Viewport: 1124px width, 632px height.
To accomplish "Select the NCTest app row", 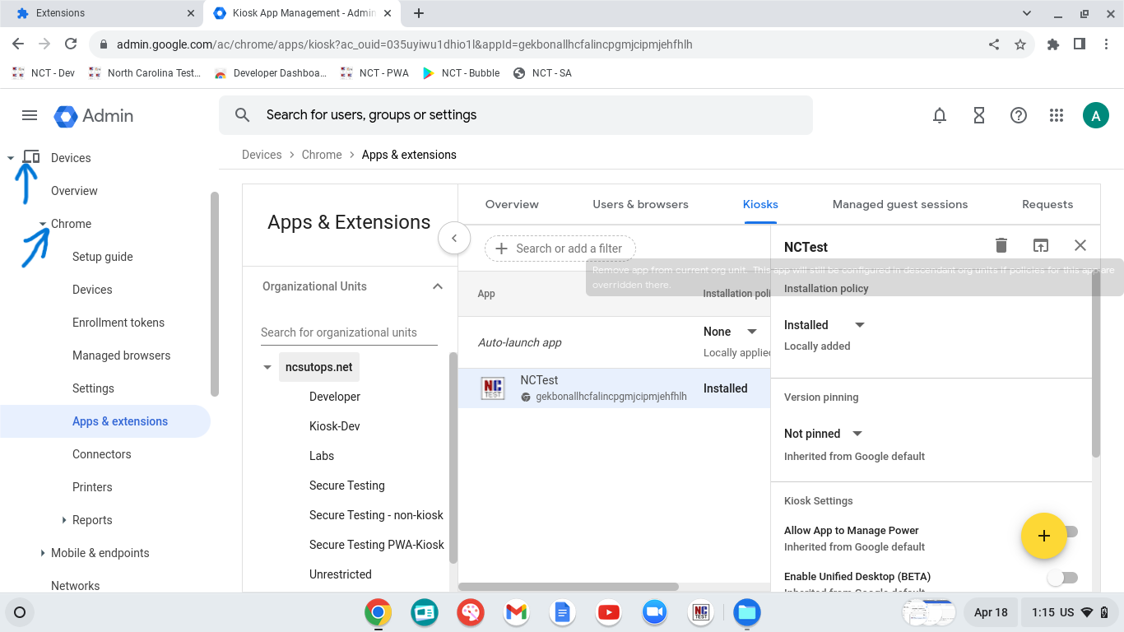I will point(615,388).
